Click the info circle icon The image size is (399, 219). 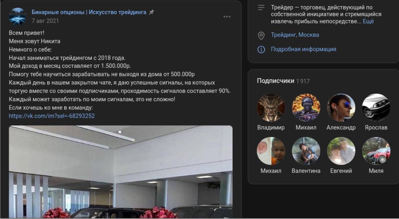click(261, 50)
